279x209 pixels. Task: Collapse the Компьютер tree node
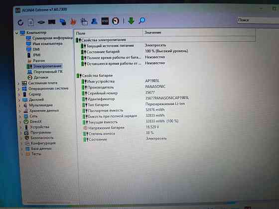(17, 33)
